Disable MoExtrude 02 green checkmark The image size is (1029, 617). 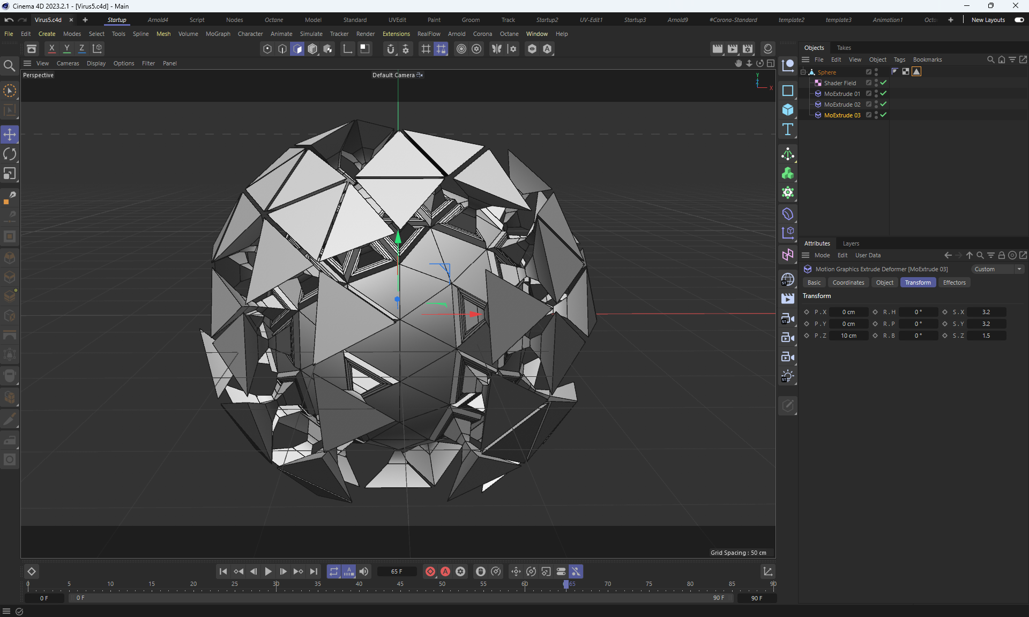(883, 105)
